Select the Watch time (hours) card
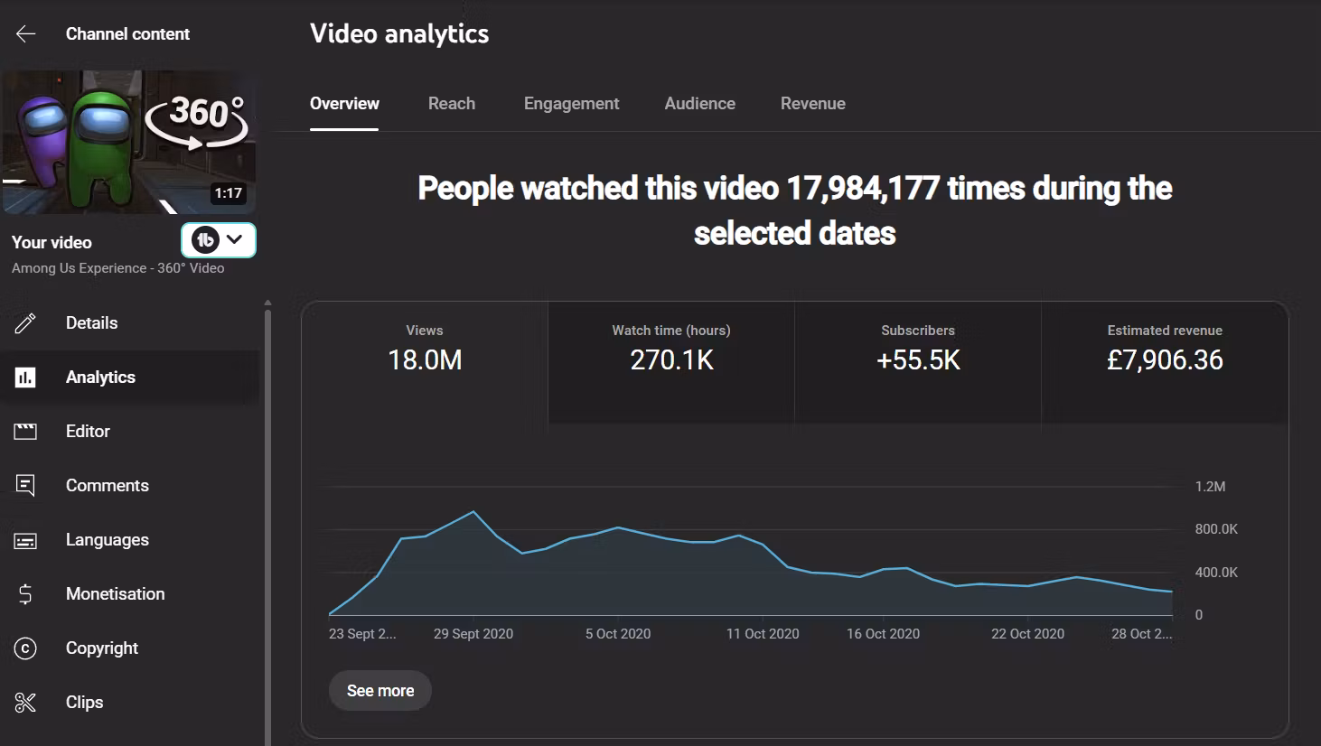This screenshot has height=746, width=1321. 671,361
